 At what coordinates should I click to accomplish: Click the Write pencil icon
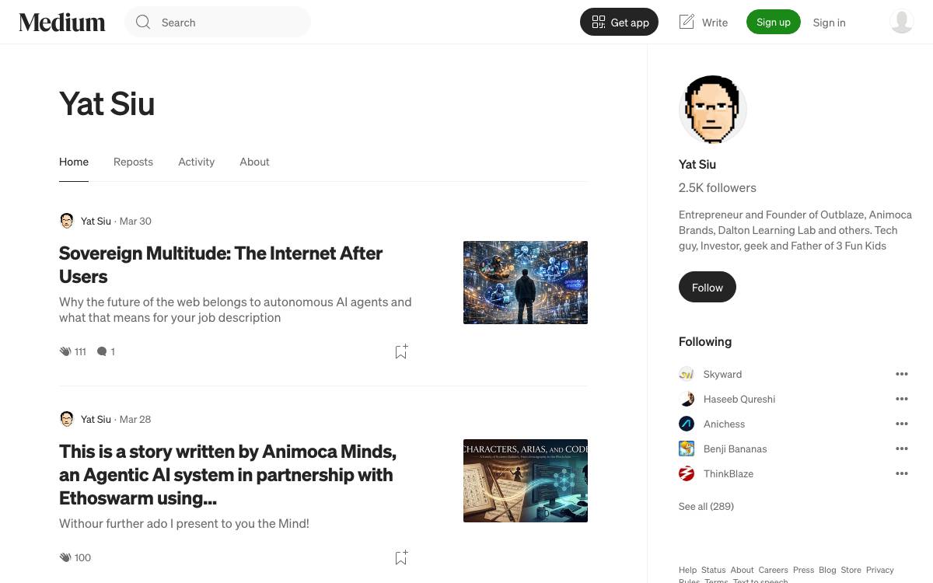click(686, 22)
